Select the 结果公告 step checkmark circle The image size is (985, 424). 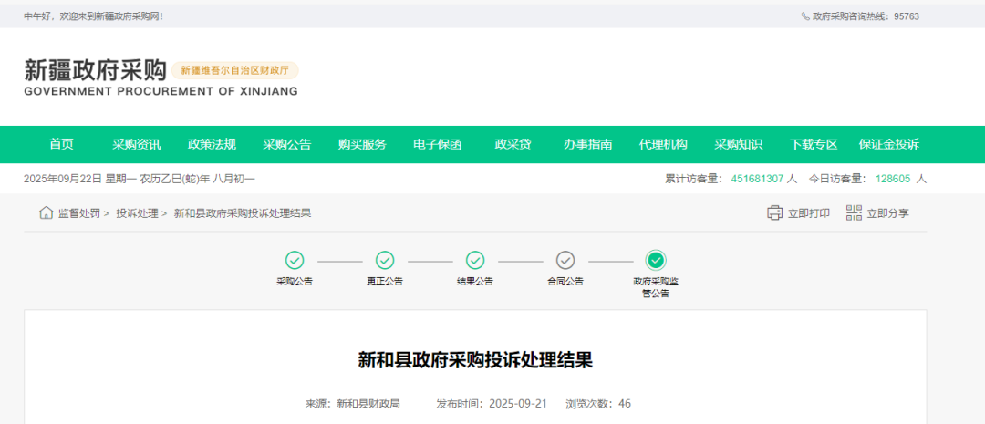pyautogui.click(x=475, y=260)
